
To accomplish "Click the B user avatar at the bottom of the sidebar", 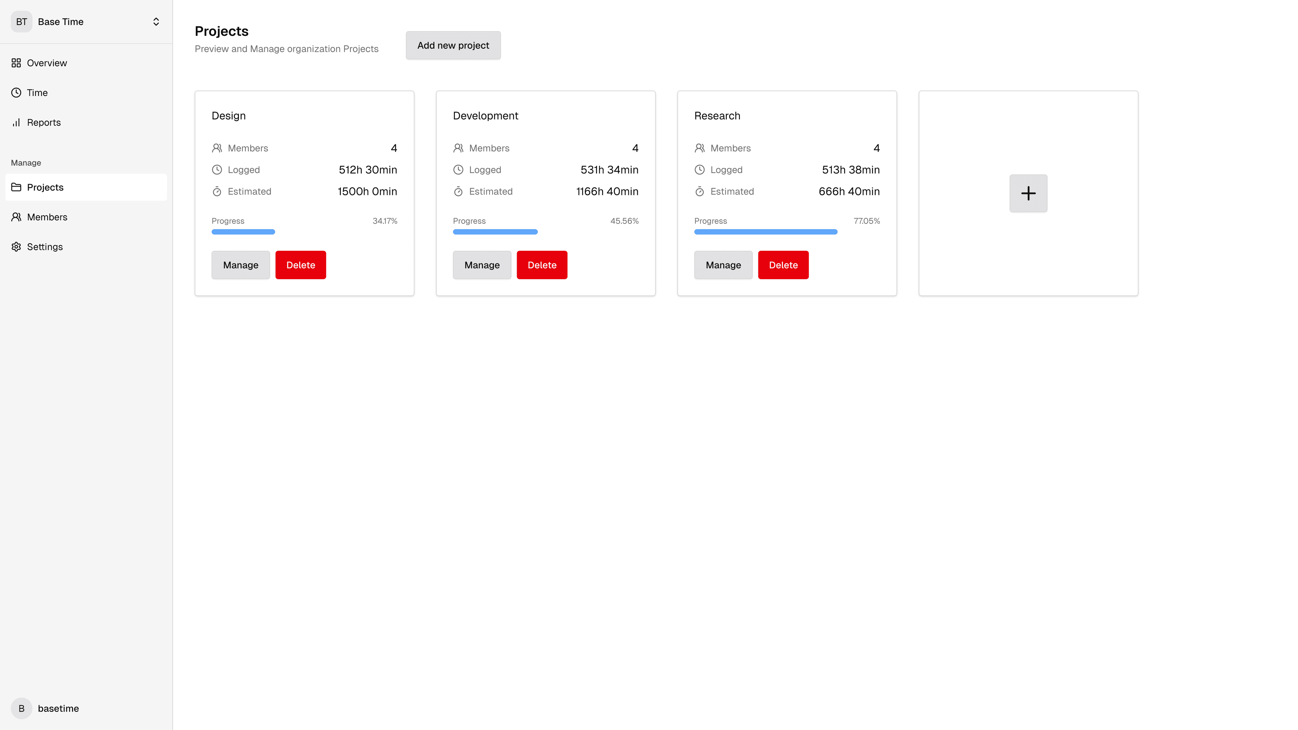I will [x=21, y=708].
